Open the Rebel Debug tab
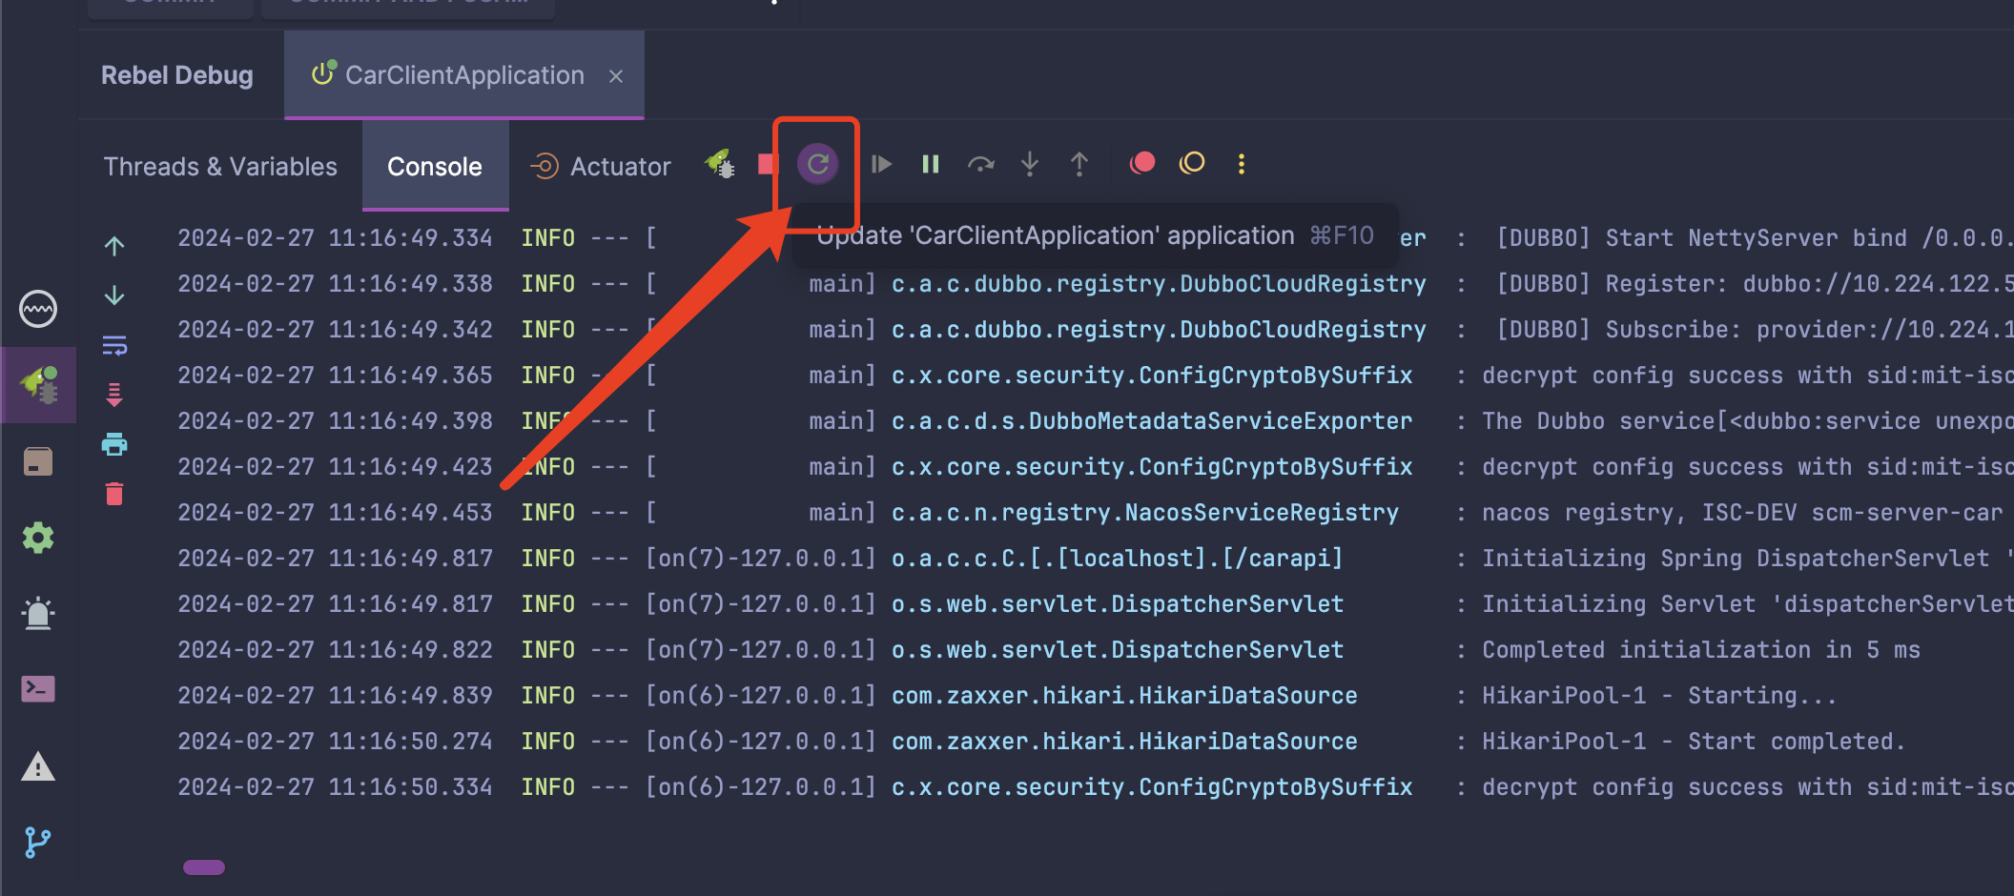Viewport: 2014px width, 896px height. pos(176,75)
